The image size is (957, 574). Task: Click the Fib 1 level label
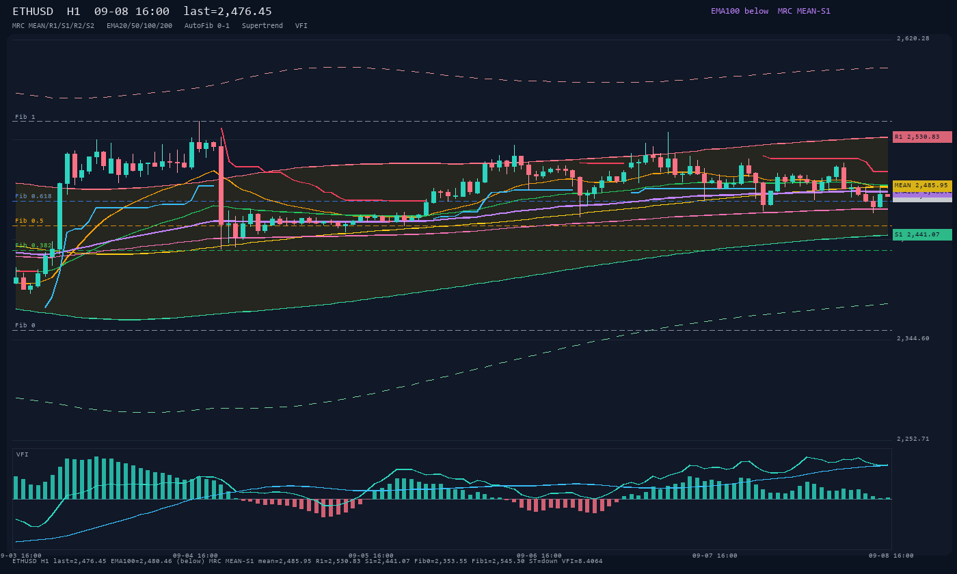click(x=25, y=117)
